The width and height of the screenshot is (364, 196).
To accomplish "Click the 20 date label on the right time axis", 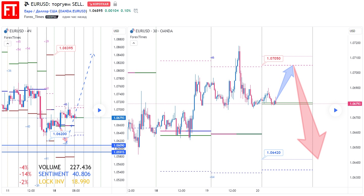I will 258,191.
